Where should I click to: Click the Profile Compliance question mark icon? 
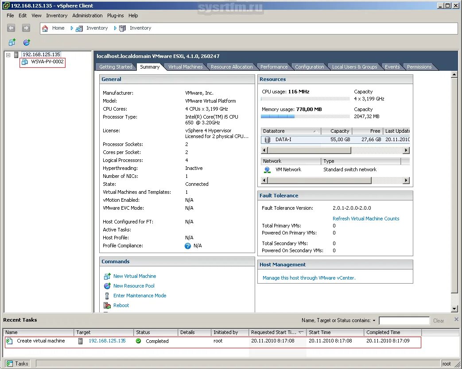point(188,246)
